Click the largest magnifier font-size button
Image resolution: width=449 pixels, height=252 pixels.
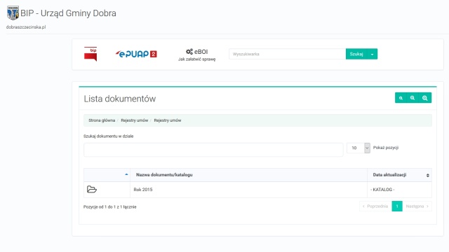coord(425,98)
